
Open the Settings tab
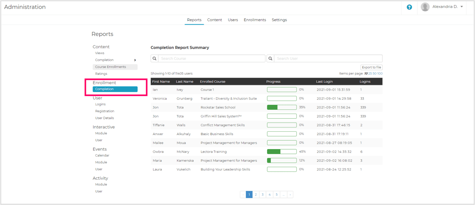279,20
